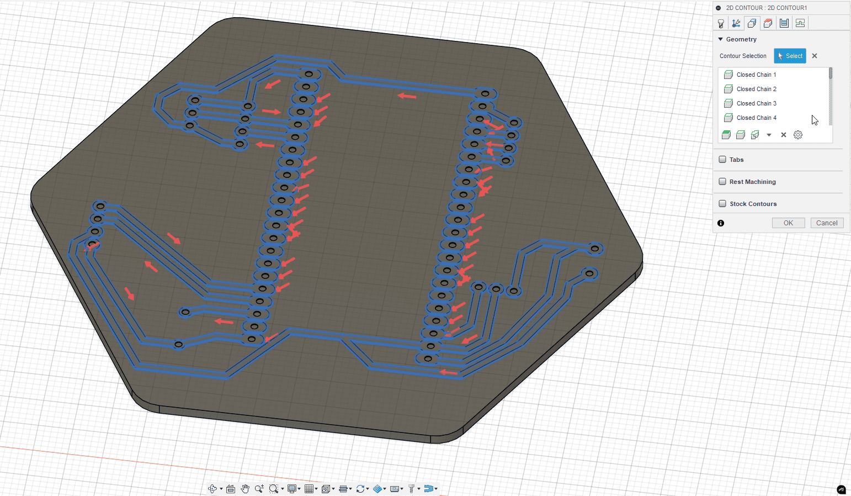This screenshot has width=851, height=496.
Task: Clear the Contour Selection with X
Action: [815, 56]
